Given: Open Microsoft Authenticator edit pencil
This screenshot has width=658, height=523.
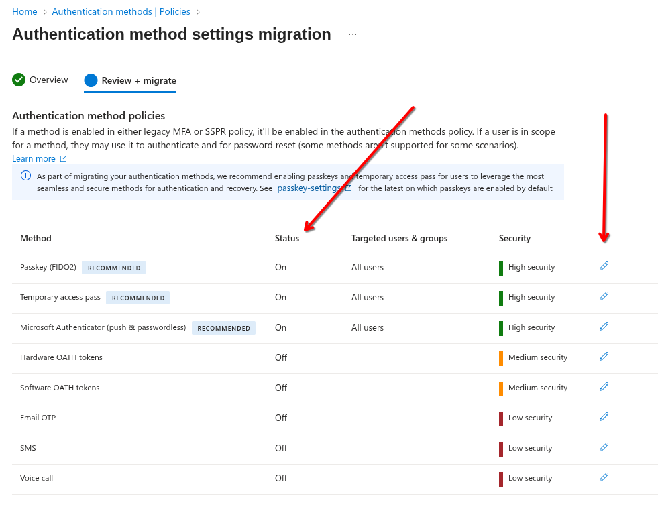Looking at the screenshot, I should [x=604, y=326].
